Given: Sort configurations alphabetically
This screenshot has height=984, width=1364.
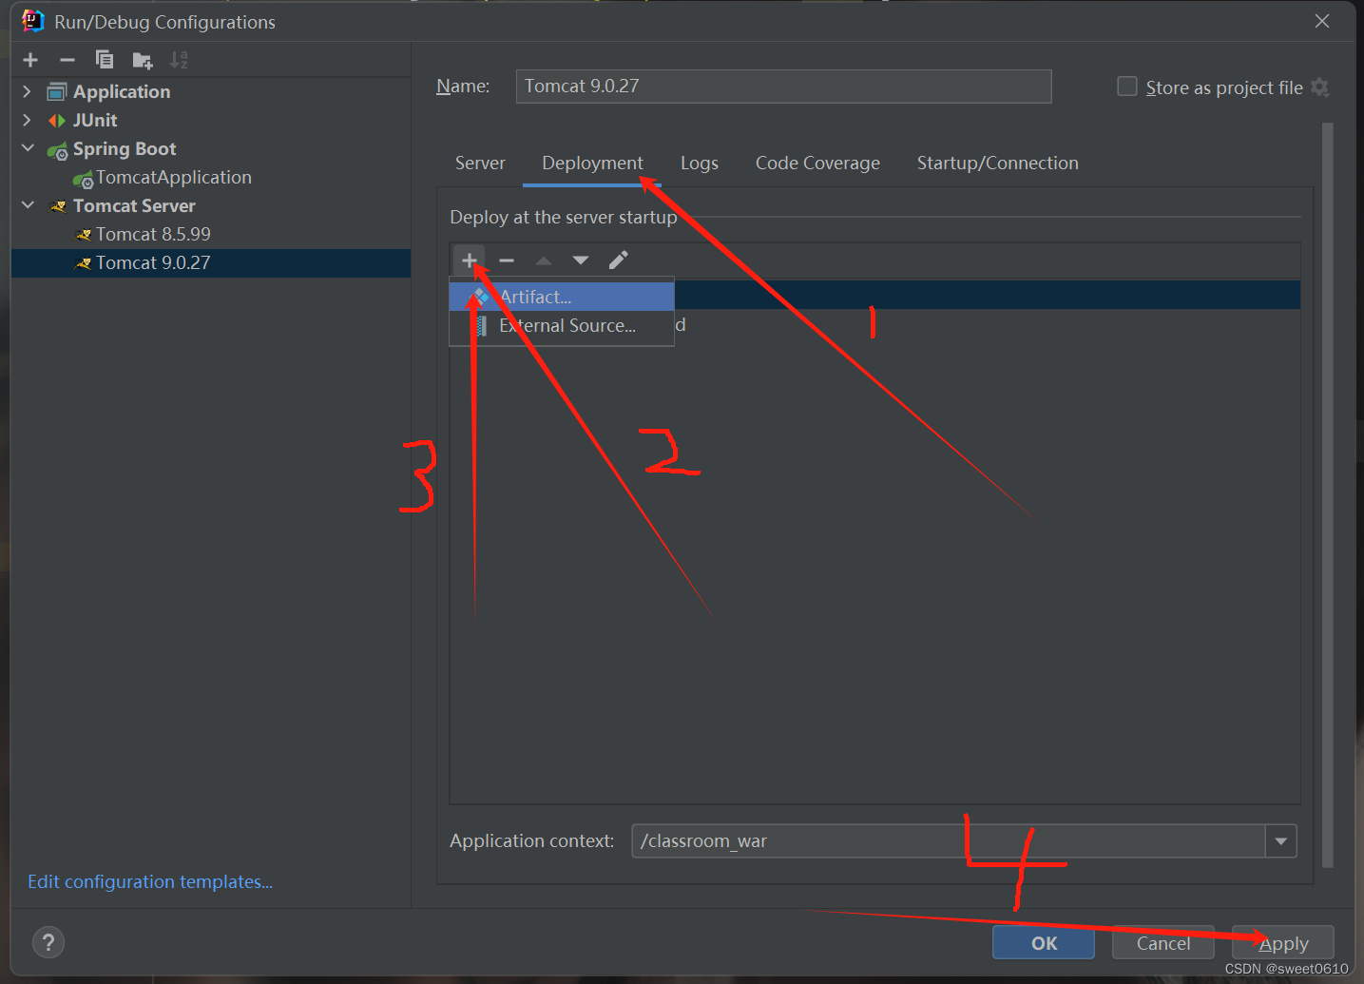Looking at the screenshot, I should [179, 61].
